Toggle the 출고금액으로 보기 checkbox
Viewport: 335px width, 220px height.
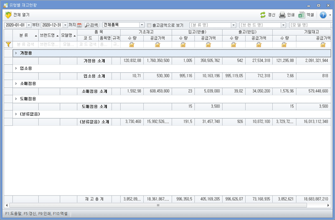(x=149, y=25)
